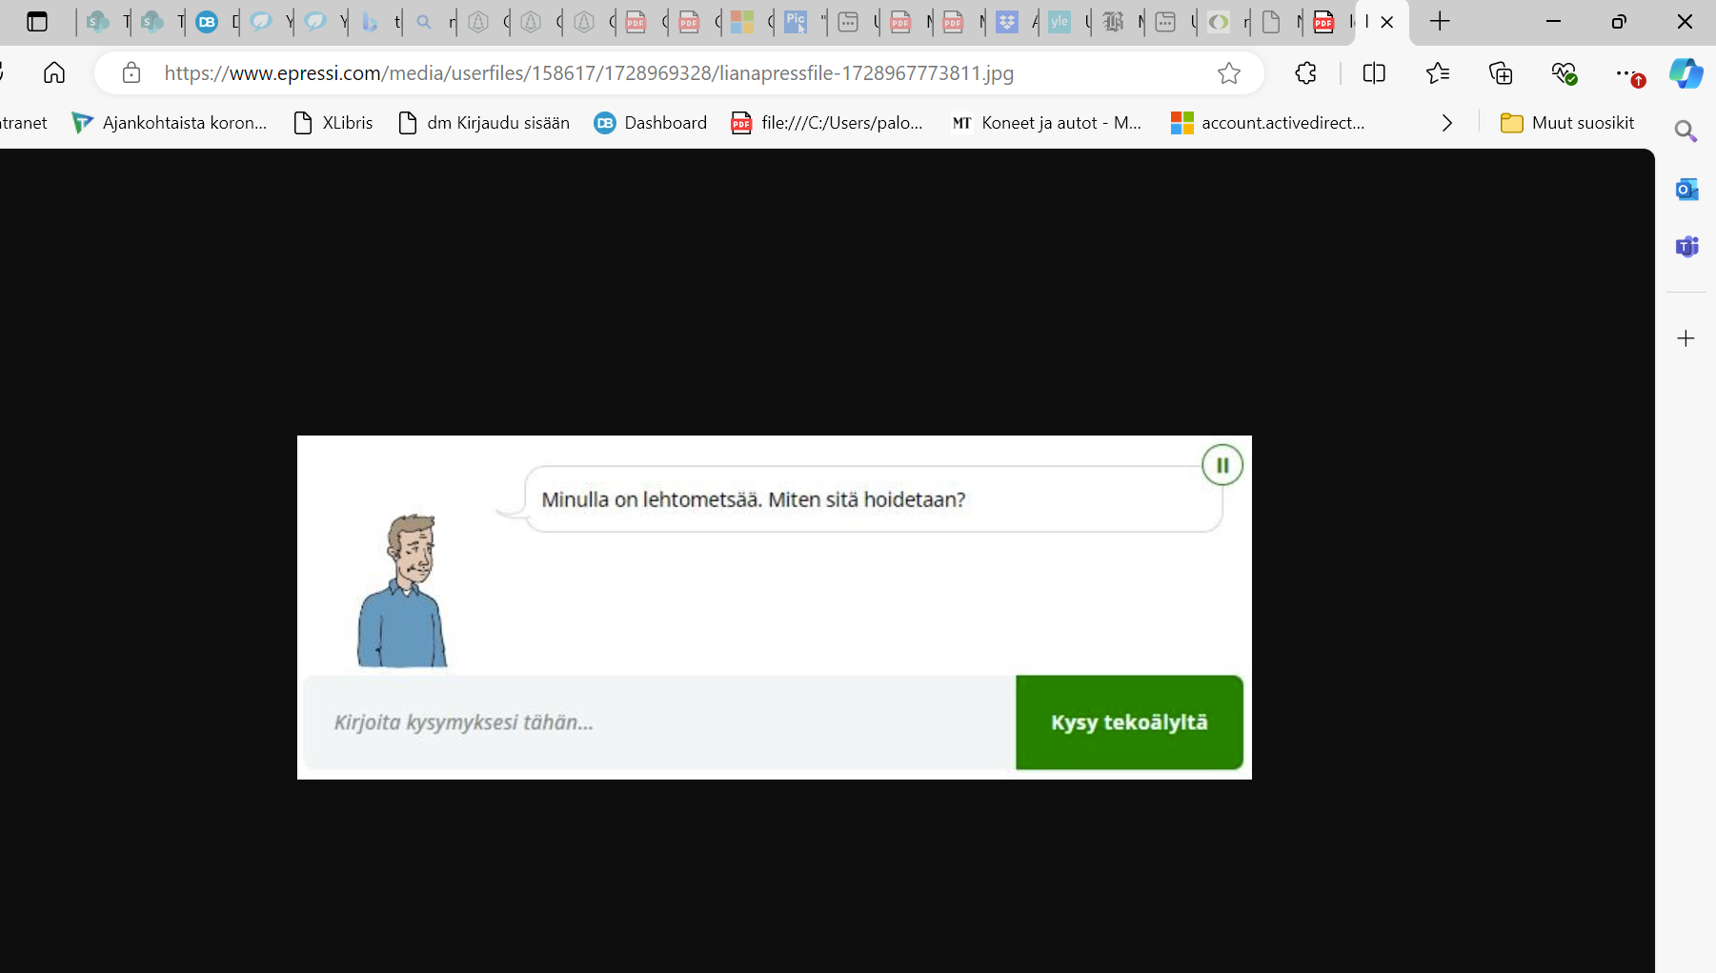Click the browser extensions puzzle icon
The height and width of the screenshot is (973, 1716).
coord(1305,73)
